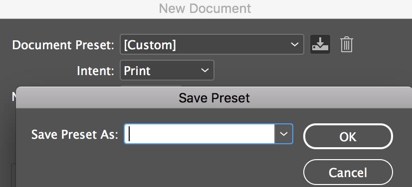Click the Intent label

coord(95,71)
